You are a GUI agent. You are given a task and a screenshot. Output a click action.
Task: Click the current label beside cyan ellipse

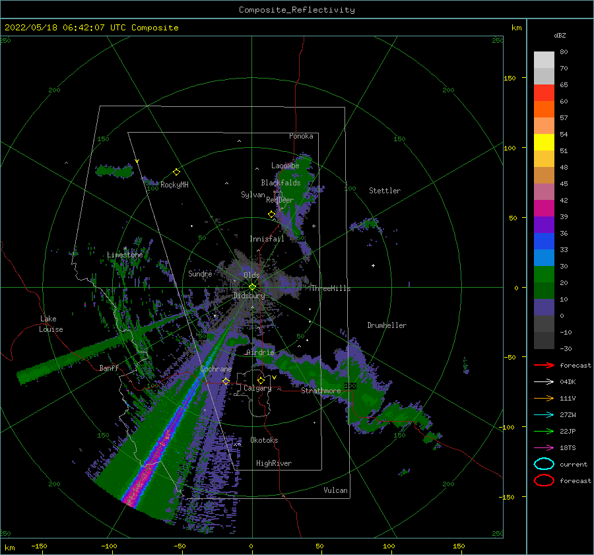[x=574, y=465]
